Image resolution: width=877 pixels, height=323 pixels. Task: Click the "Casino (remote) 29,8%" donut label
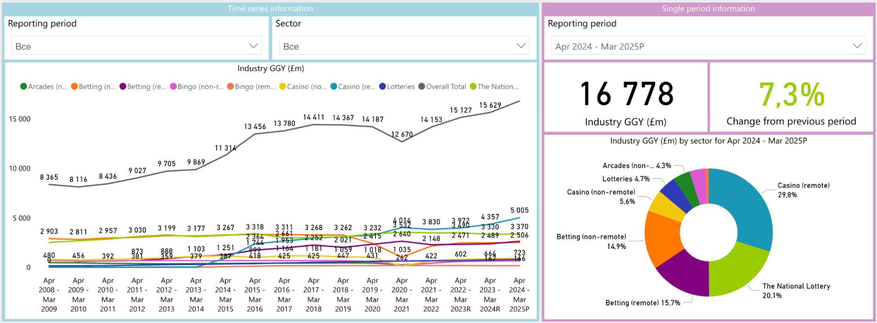pos(804,190)
